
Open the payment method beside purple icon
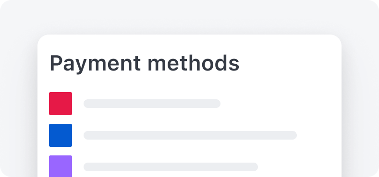pos(171,167)
